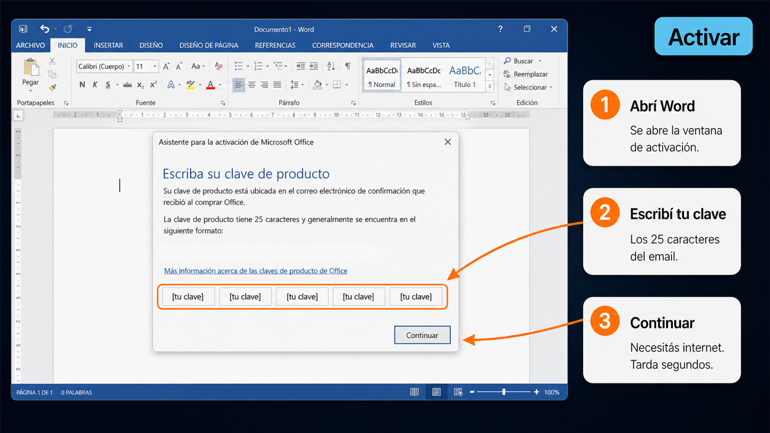Click the 0 PALABRAS word count

(x=77, y=392)
